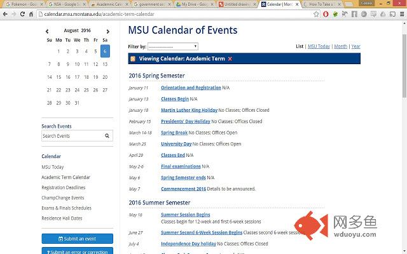Remove the Academic Term calendar filter with red X
The image size is (407, 254).
point(230,59)
